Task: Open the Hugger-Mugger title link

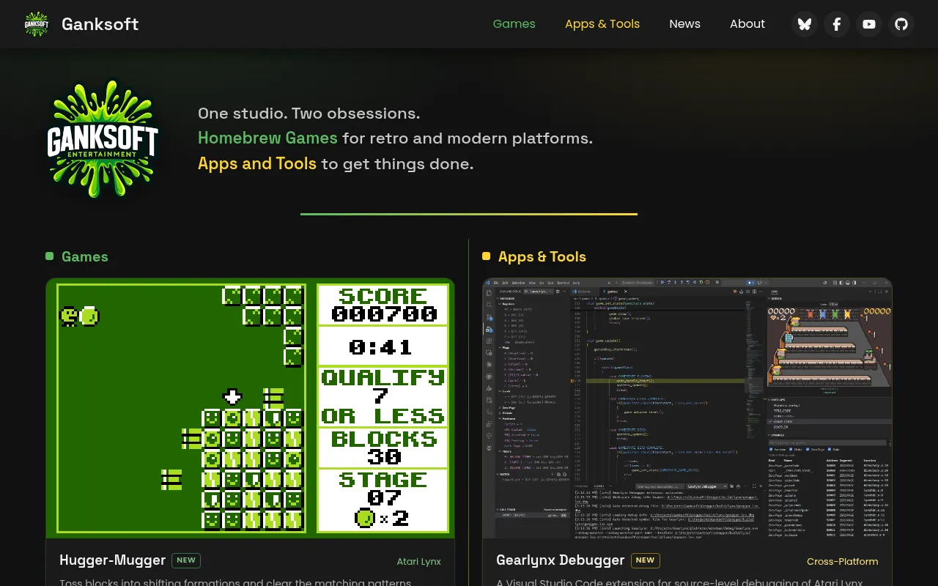Action: 112,560
